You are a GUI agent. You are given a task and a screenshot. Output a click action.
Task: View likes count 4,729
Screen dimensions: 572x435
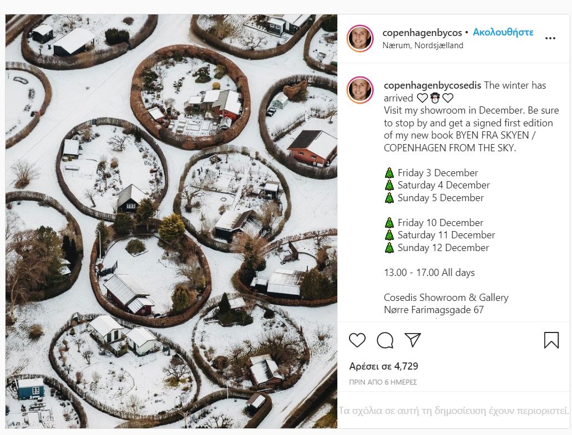(383, 366)
